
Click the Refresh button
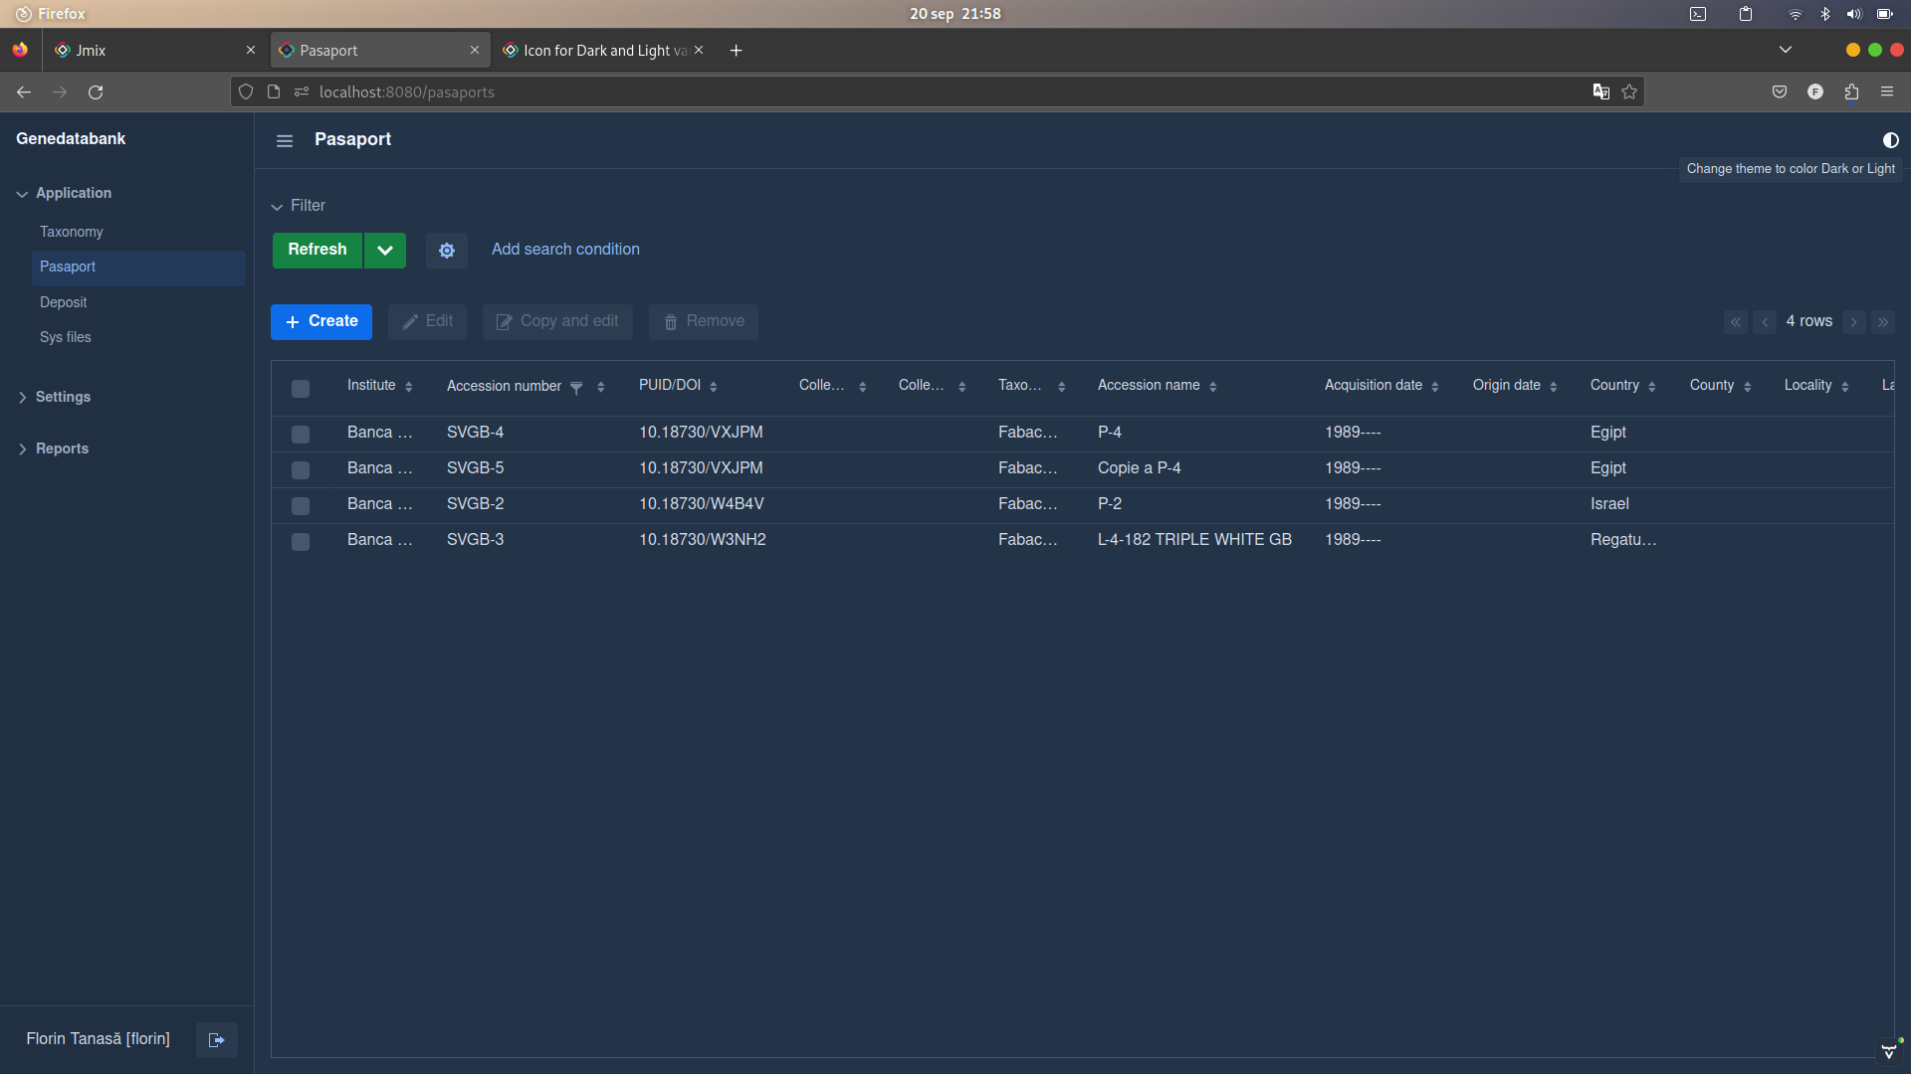coord(318,251)
